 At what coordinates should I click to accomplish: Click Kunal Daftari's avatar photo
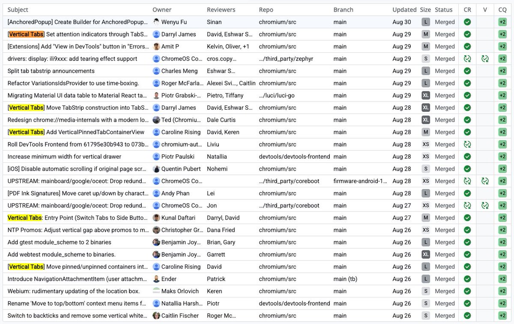point(156,218)
